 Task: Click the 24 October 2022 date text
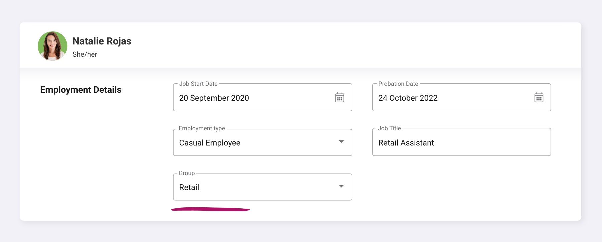click(408, 98)
